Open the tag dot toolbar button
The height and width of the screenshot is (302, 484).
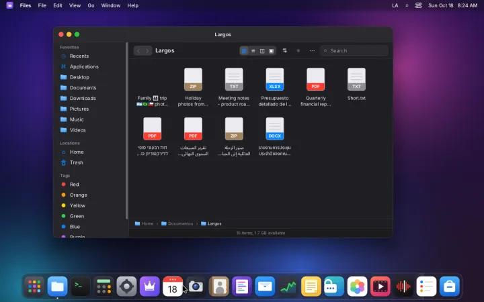pos(298,50)
